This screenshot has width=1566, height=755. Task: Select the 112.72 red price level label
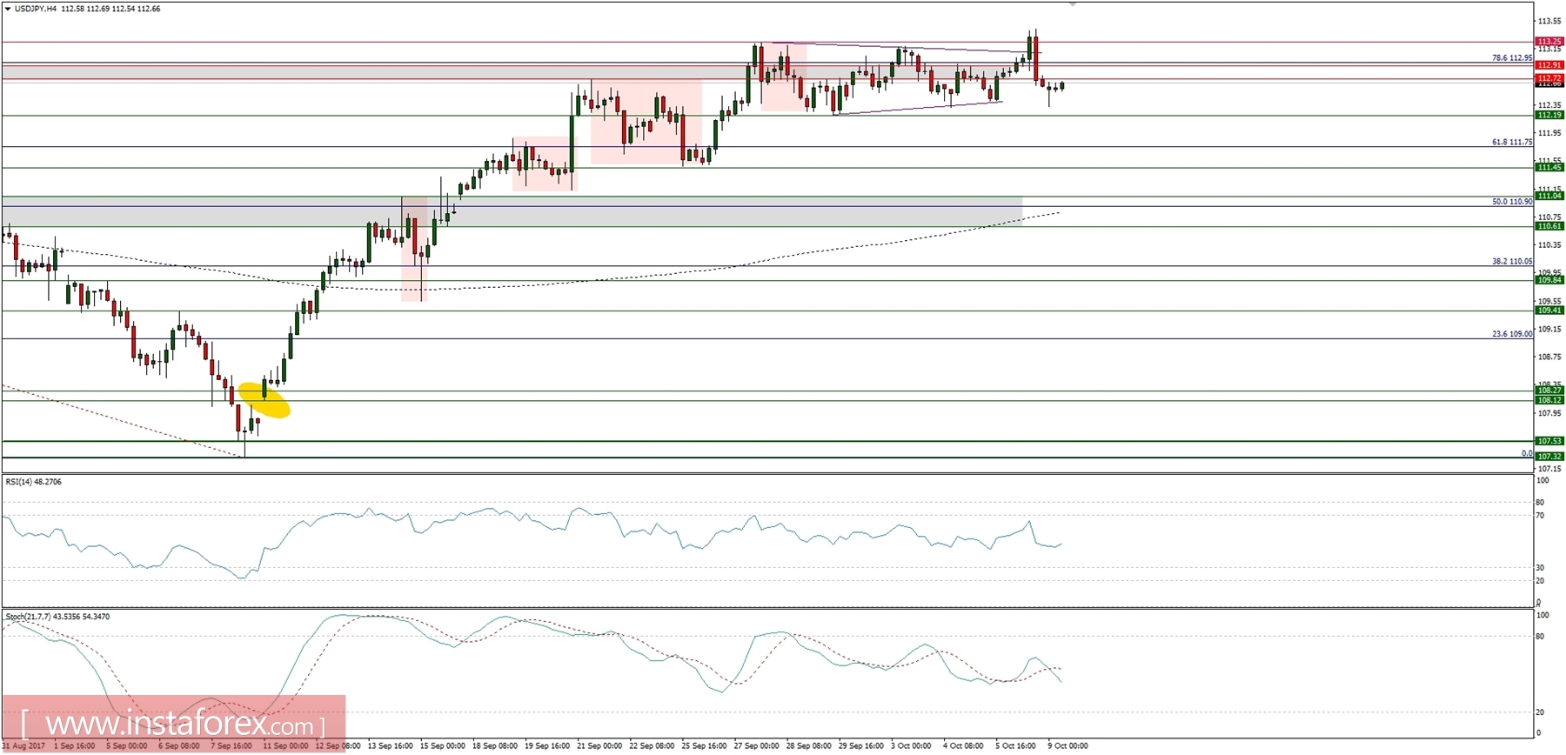pyautogui.click(x=1549, y=78)
